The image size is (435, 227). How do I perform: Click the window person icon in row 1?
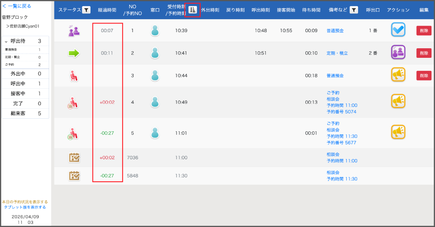point(155,30)
